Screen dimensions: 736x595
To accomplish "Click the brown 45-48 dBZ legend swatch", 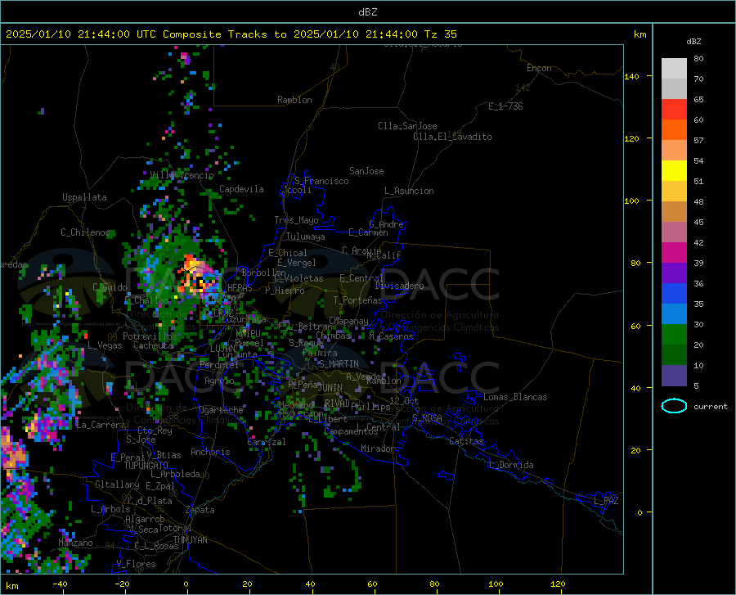I will pyautogui.click(x=674, y=212).
